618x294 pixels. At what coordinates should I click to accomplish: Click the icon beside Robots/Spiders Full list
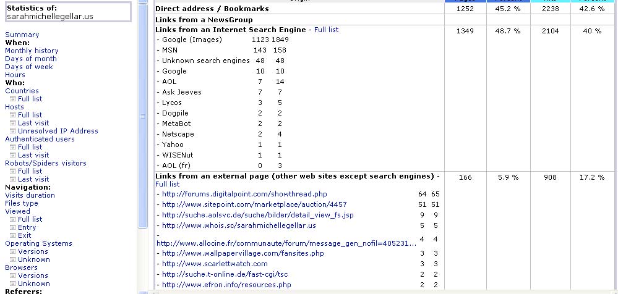point(12,171)
